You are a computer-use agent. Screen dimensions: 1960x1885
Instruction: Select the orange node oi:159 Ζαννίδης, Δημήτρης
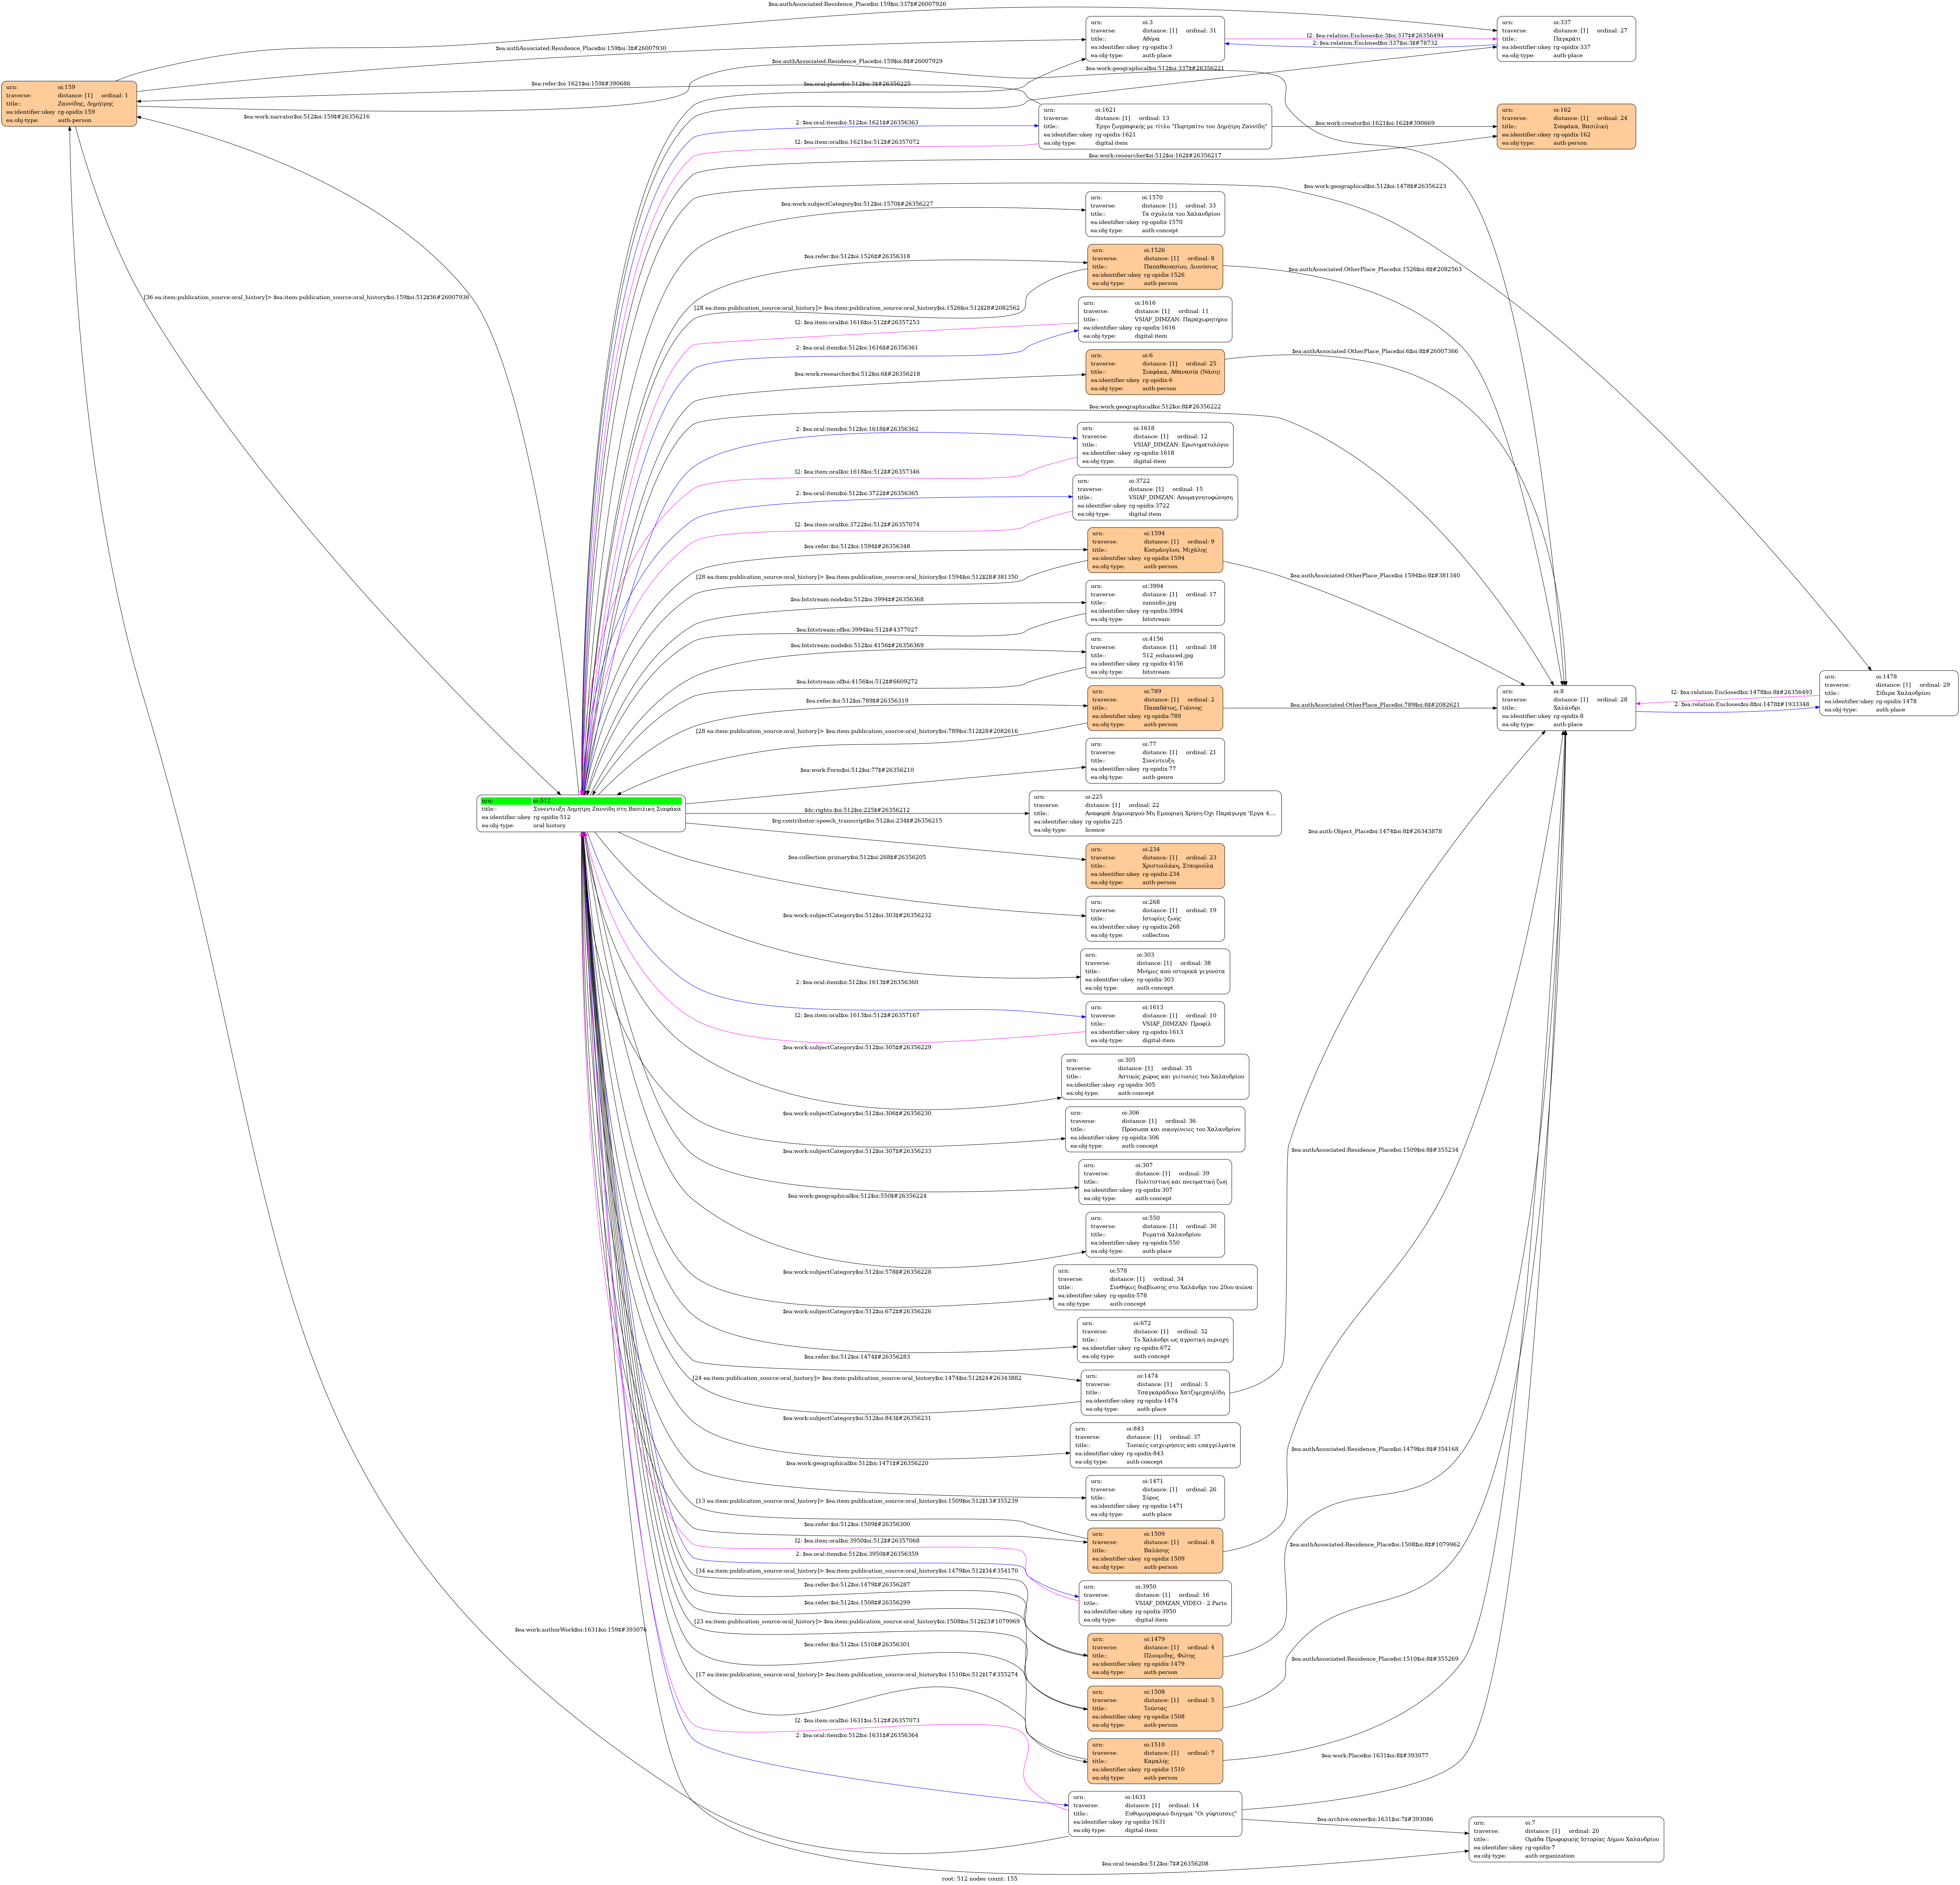[x=69, y=104]
